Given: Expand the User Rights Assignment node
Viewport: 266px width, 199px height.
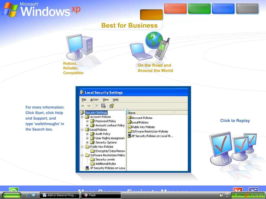Looking at the screenshot, I should (87, 138).
